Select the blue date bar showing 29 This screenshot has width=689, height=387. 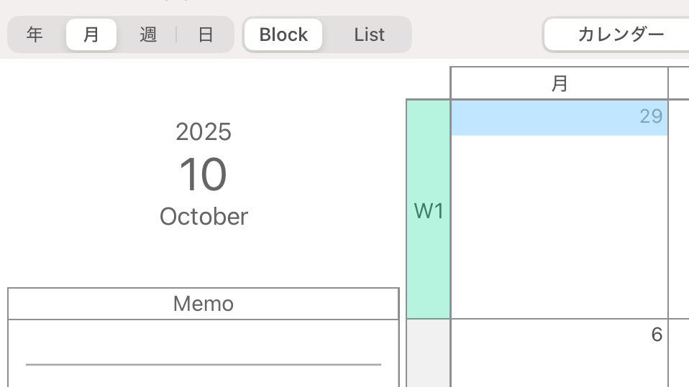coord(559,117)
